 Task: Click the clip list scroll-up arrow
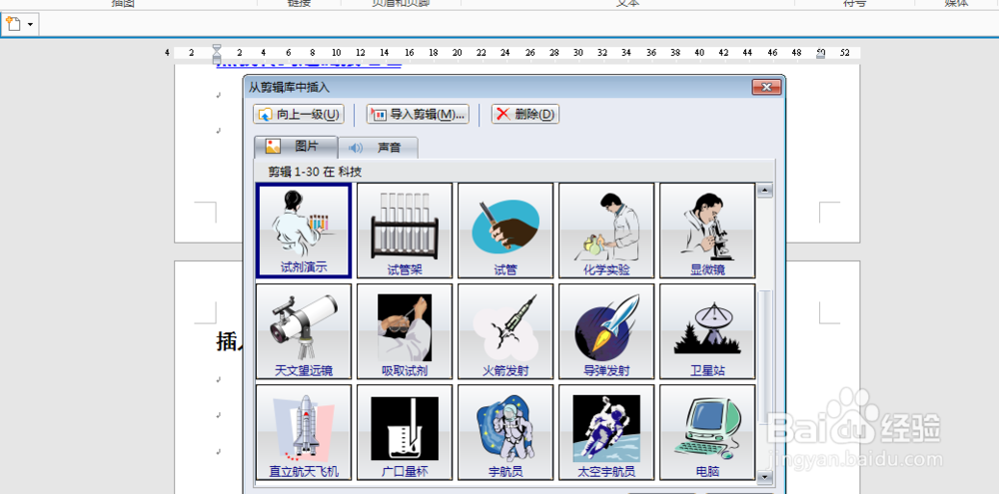765,190
